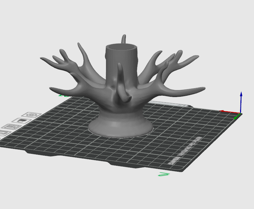The image size is (254, 209).
Task: Click the green plate number below bed
Action: [164, 174]
